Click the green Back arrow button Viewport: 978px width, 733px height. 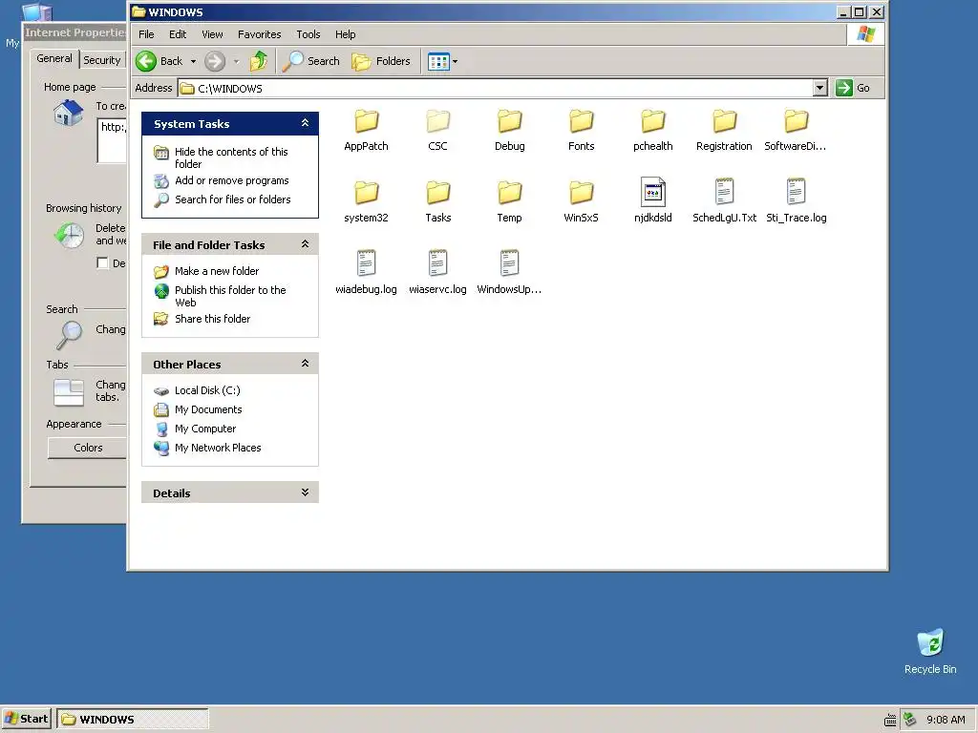click(146, 61)
